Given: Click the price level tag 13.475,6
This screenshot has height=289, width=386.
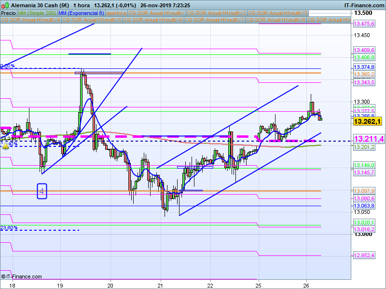Looking at the screenshot, I should coord(364,24).
